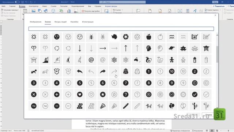
Task: Select the filled badminton shuttlecock icon
Action: [103, 106]
